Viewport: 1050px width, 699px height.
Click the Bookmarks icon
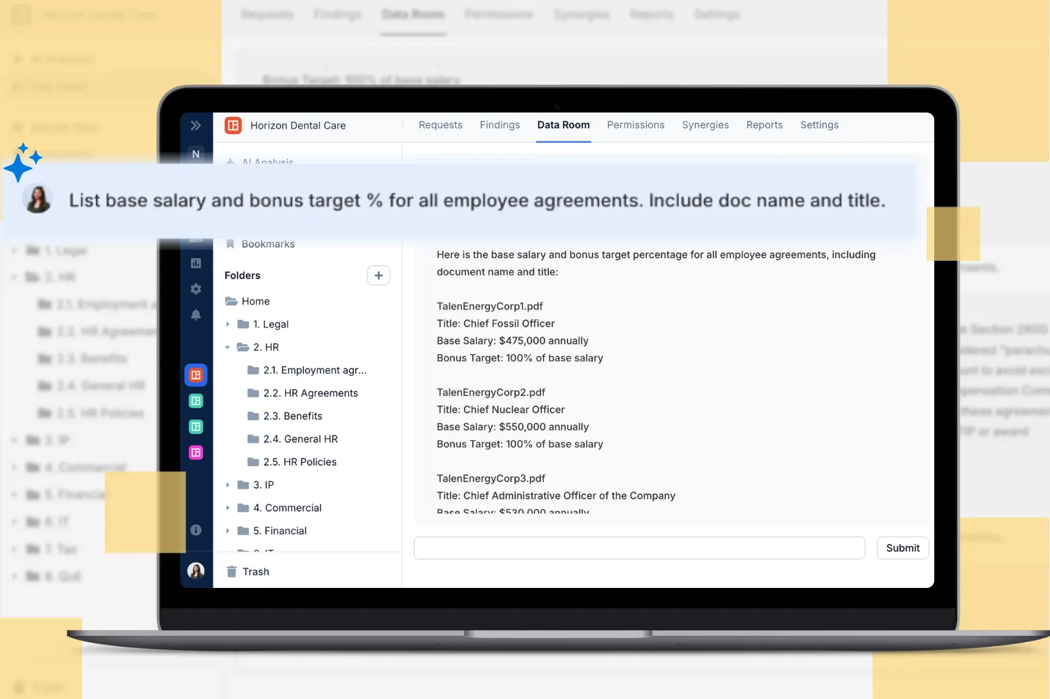230,244
